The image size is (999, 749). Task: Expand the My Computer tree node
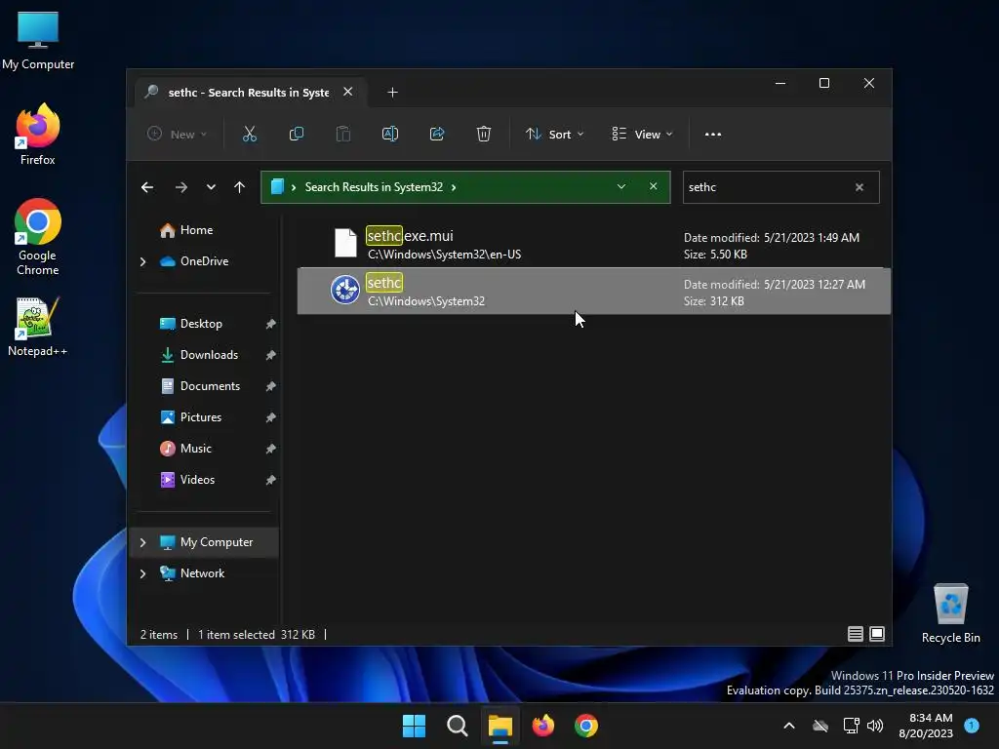142,542
